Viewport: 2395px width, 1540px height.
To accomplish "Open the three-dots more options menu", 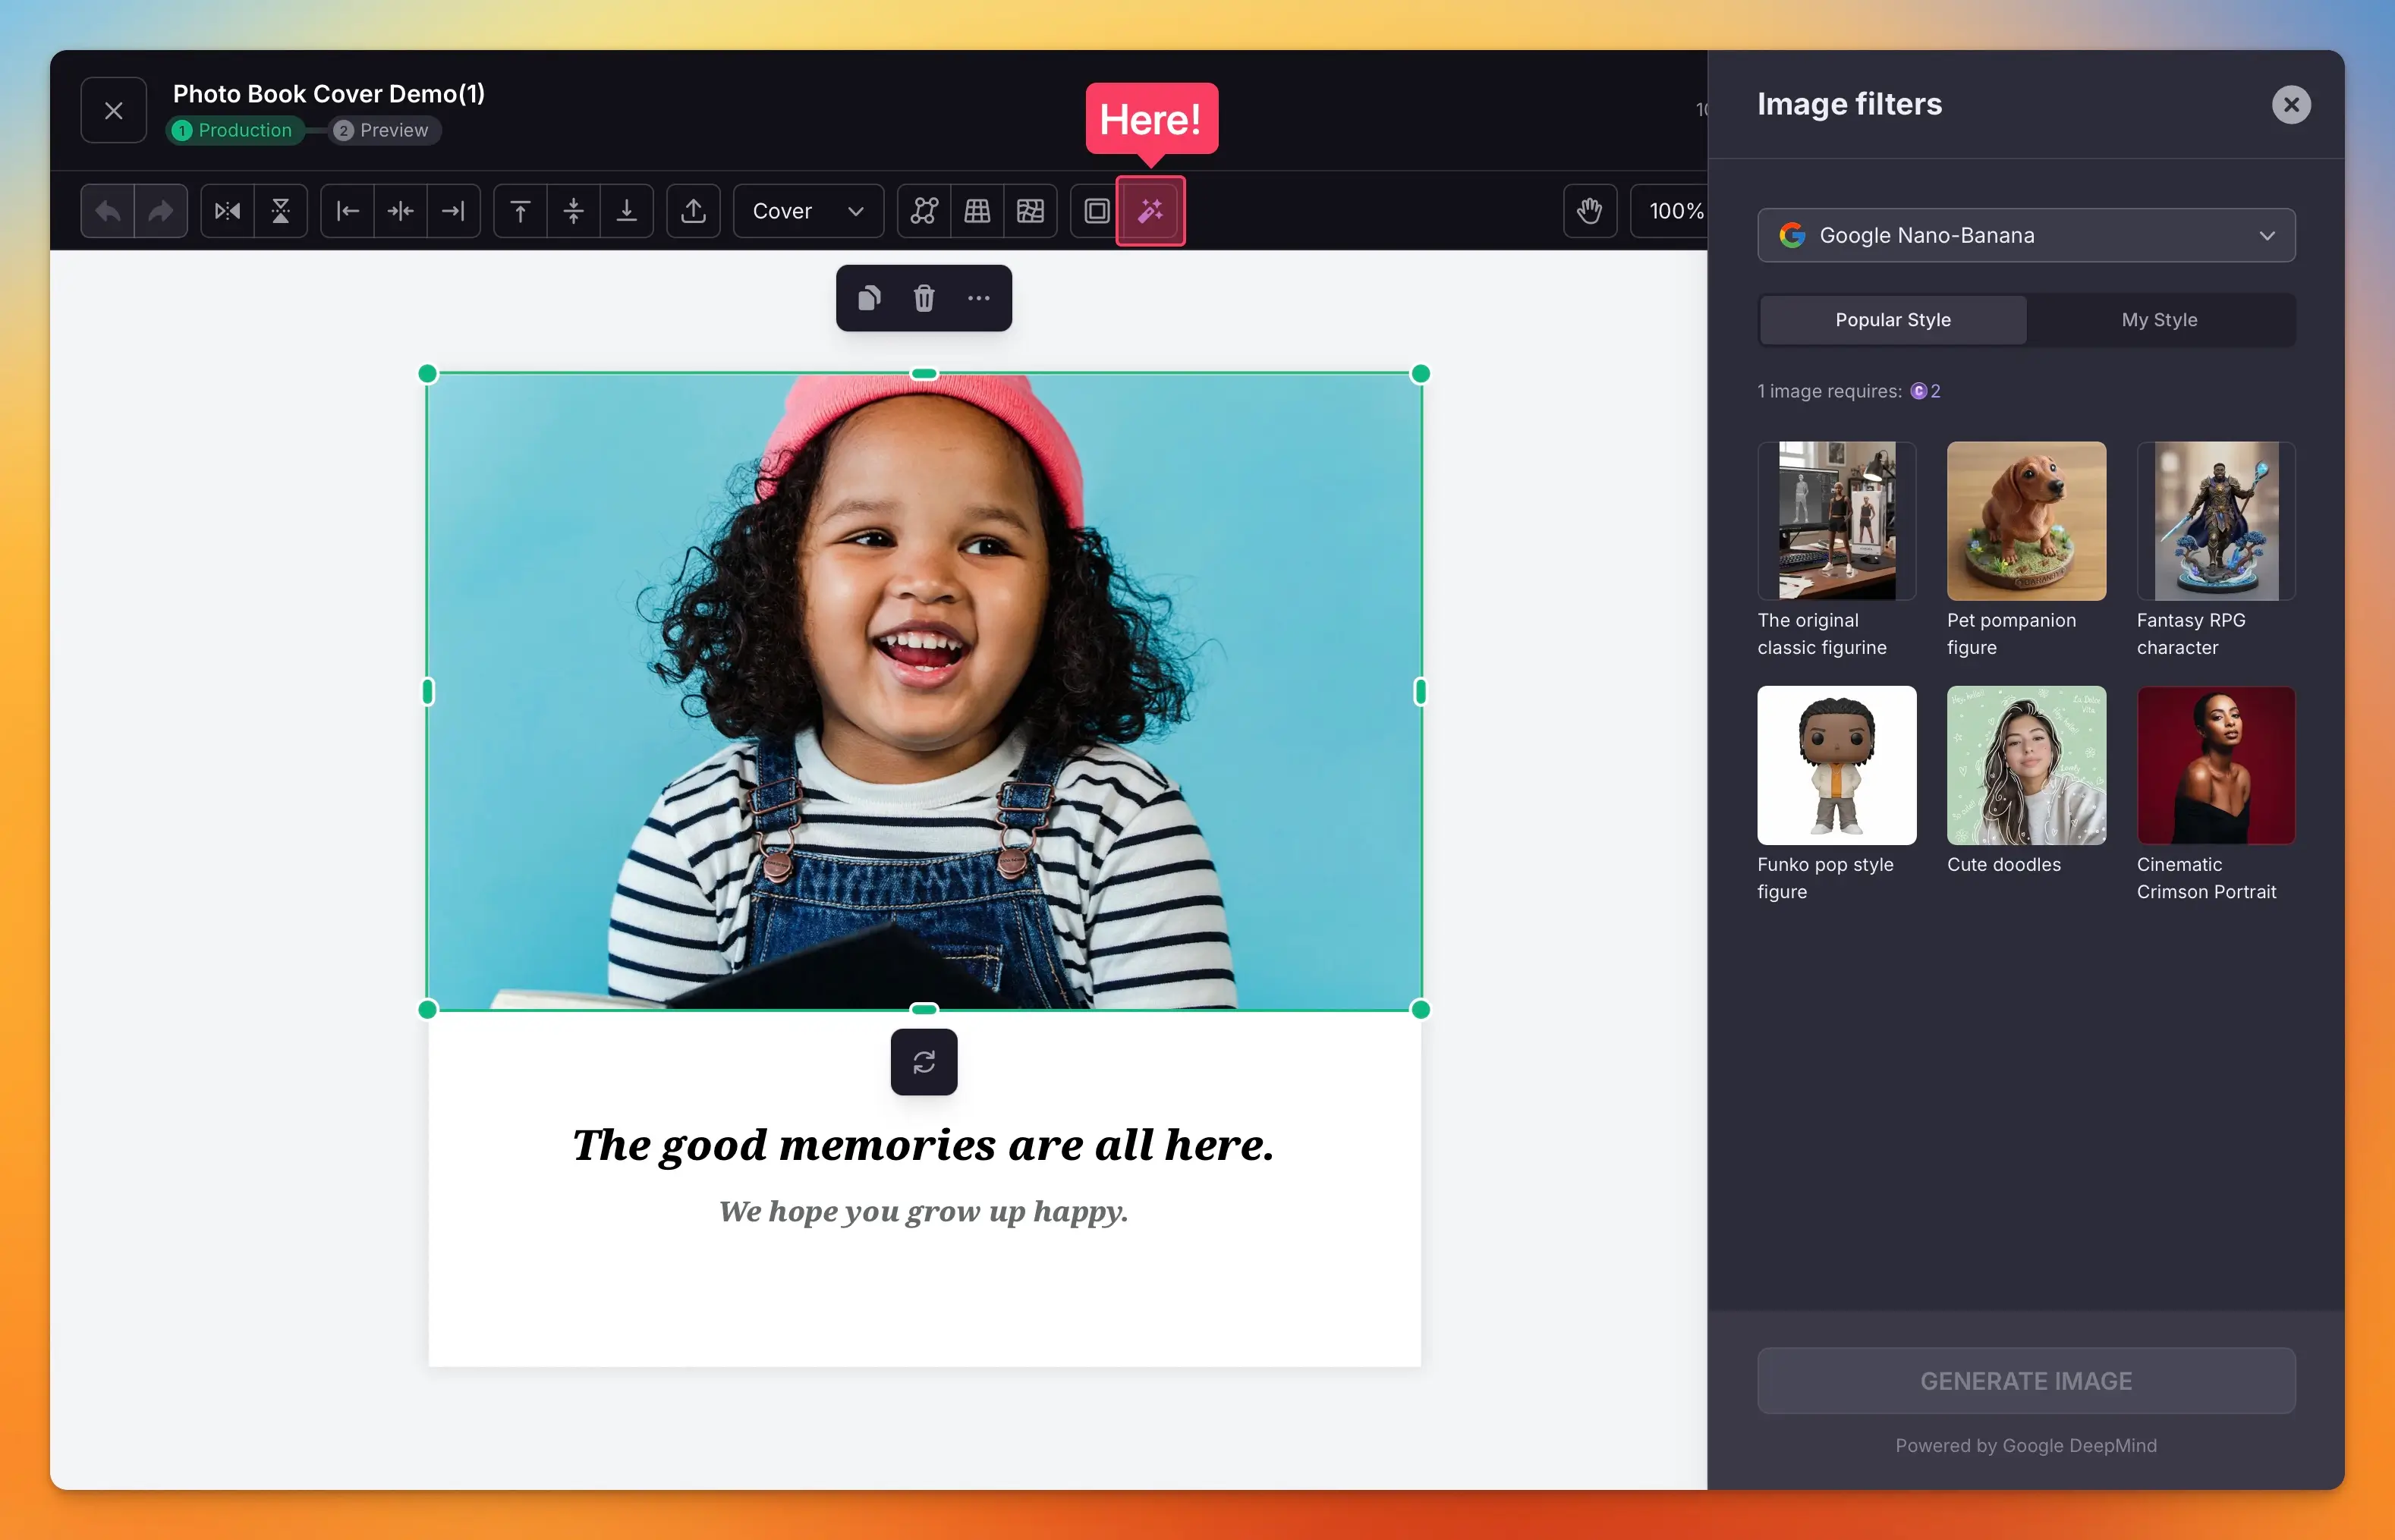I will pos(978,298).
